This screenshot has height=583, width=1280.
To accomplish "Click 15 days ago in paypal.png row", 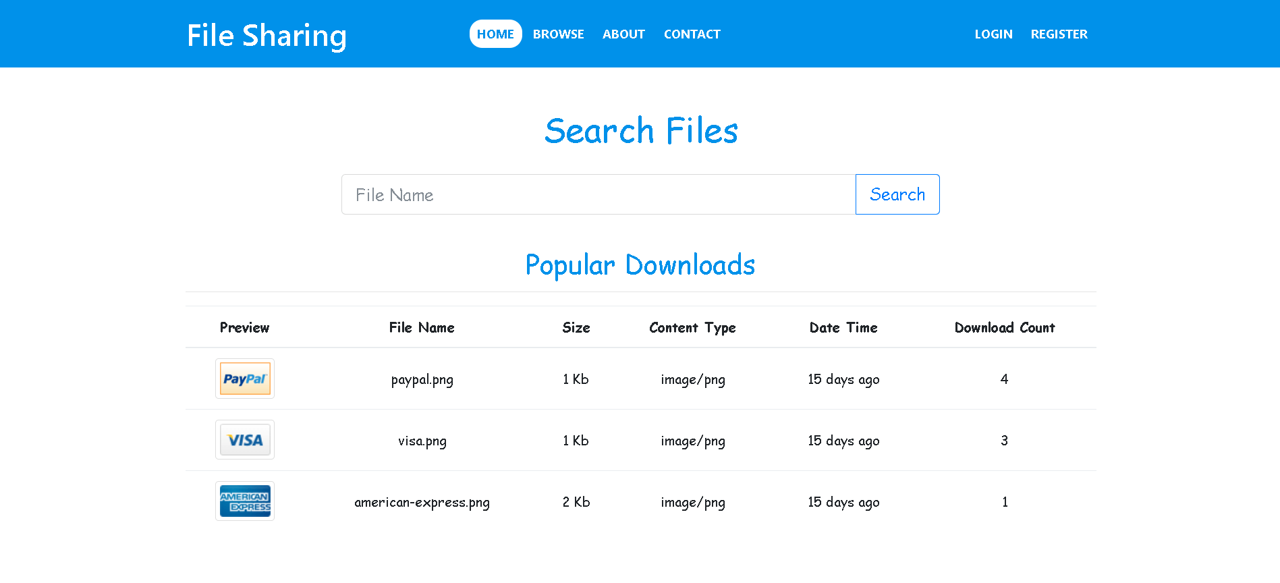I will 843,379.
